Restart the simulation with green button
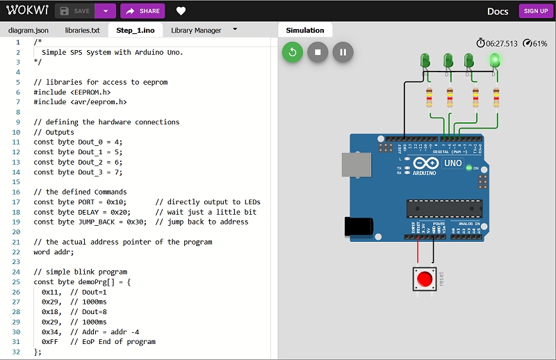Viewport: 556px width, 360px height. point(293,52)
